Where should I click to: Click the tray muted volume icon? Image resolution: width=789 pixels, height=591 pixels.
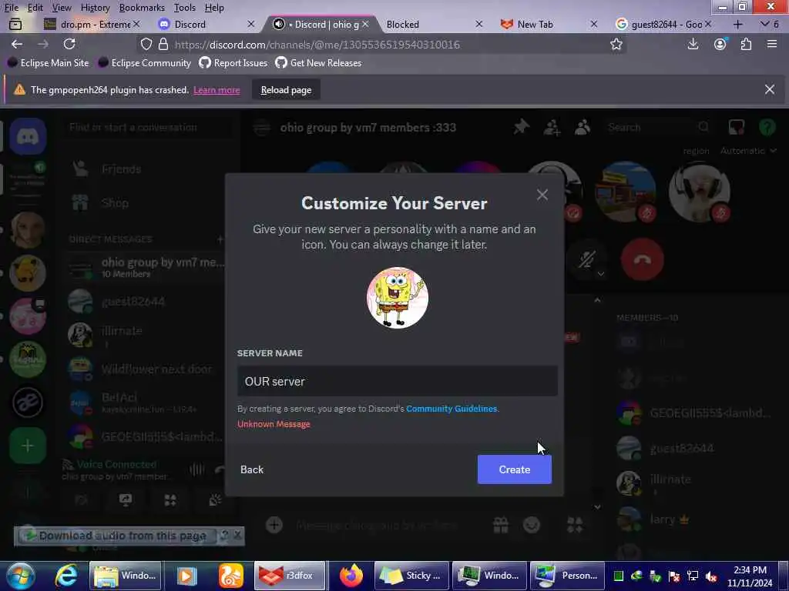point(711,576)
